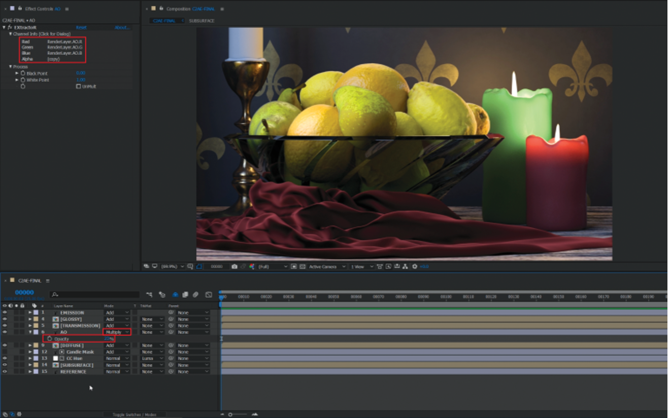670x418 pixels.
Task: Show channel and color management settings
Action: pos(252,266)
